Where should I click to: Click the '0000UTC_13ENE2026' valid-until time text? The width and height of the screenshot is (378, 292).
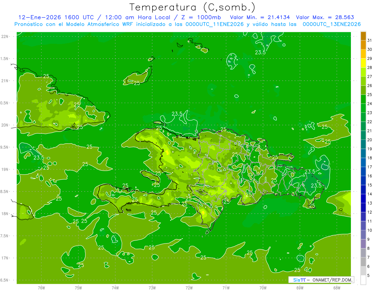click(x=331, y=24)
